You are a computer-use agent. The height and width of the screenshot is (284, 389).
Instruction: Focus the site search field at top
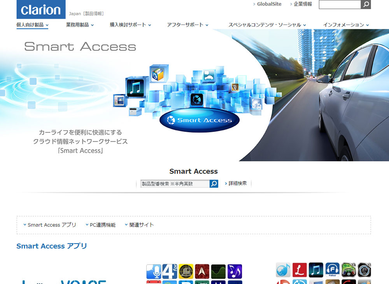point(340,4)
